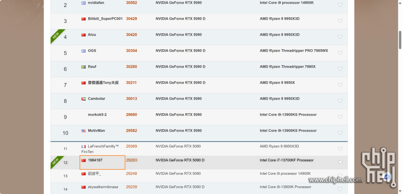The image size is (402, 194).
Task: Click RTX 5090 D GPU in Rauf's row
Action: click(180, 66)
